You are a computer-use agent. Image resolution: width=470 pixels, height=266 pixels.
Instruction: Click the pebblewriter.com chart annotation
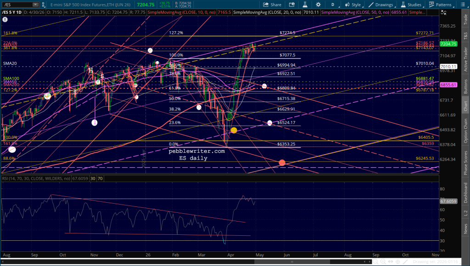196,151
